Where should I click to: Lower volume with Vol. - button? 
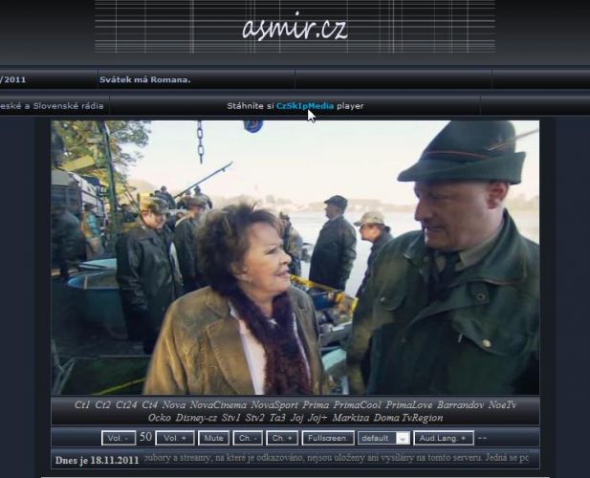(x=119, y=438)
